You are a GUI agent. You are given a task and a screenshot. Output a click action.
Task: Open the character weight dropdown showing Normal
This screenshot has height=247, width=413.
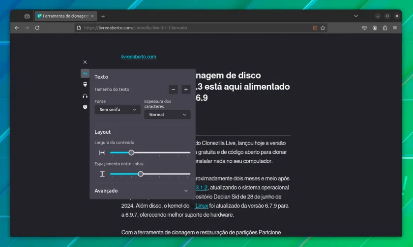pos(167,115)
